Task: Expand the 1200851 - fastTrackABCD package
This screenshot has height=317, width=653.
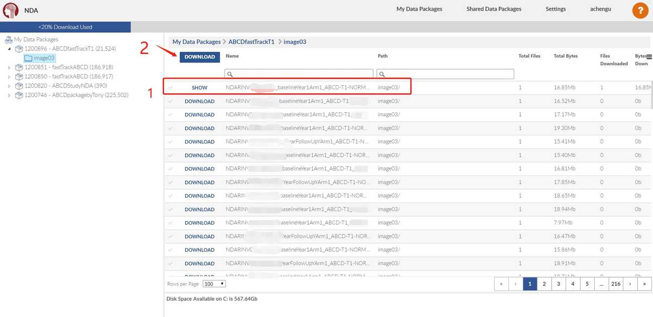Action: [x=9, y=67]
